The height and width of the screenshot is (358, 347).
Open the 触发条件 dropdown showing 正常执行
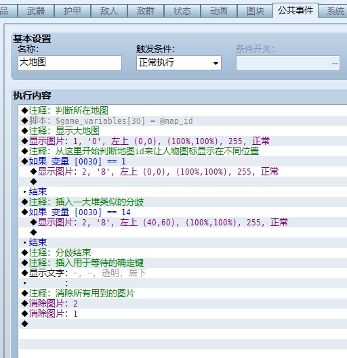coord(179,63)
